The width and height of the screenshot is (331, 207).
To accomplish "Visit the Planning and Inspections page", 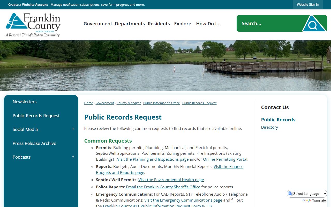I will click(153, 159).
